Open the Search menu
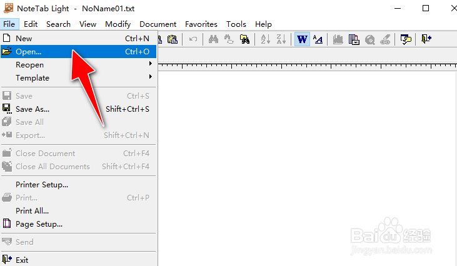 pos(58,24)
